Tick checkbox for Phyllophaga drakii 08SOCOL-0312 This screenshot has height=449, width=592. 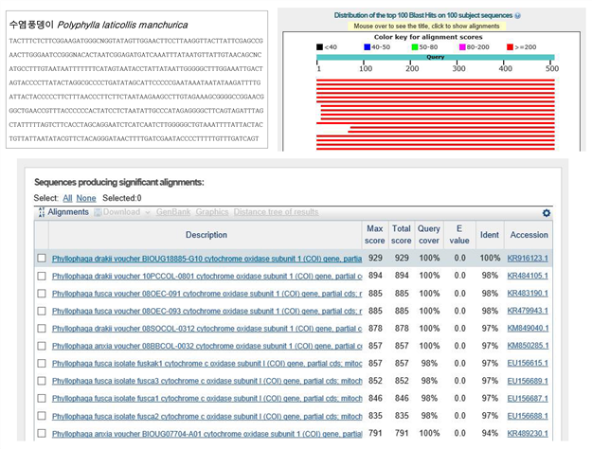pyautogui.click(x=42, y=328)
